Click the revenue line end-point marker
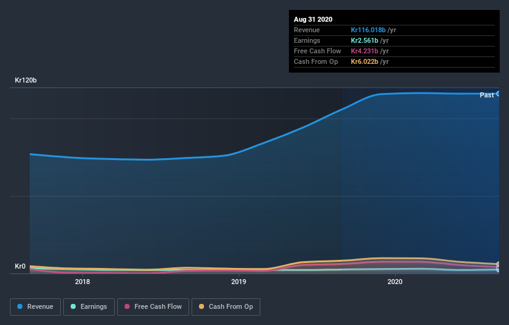The image size is (509, 325). click(498, 94)
